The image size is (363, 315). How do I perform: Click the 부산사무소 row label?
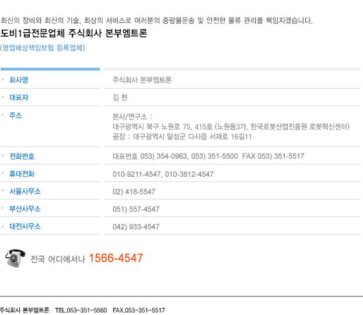[25, 209]
